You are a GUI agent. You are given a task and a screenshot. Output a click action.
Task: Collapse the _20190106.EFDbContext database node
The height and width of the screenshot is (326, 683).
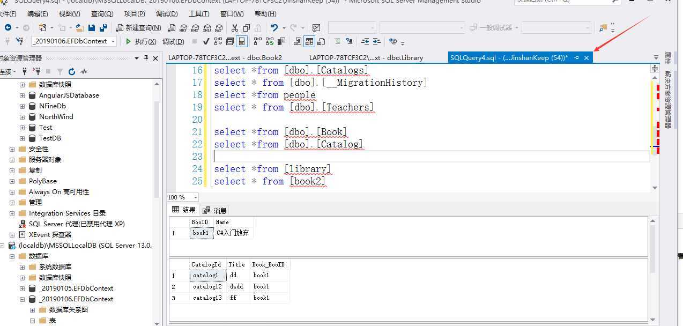tap(22, 299)
